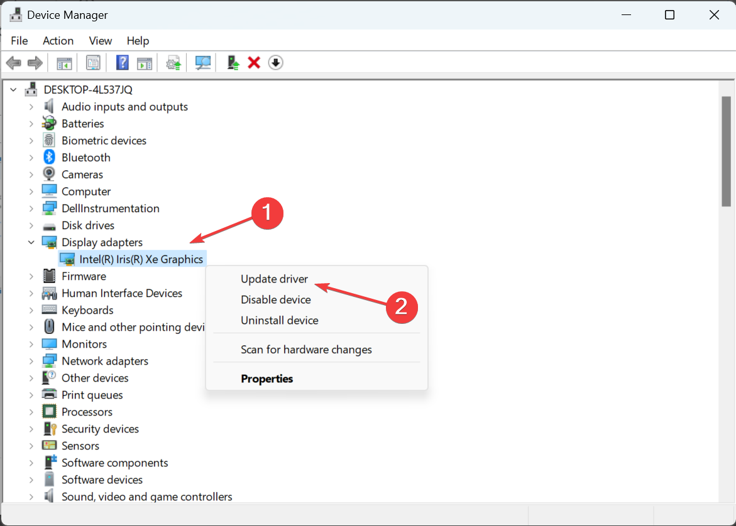Viewport: 736px width, 526px height.
Task: Click the Disk drives icon
Action: coord(49,226)
